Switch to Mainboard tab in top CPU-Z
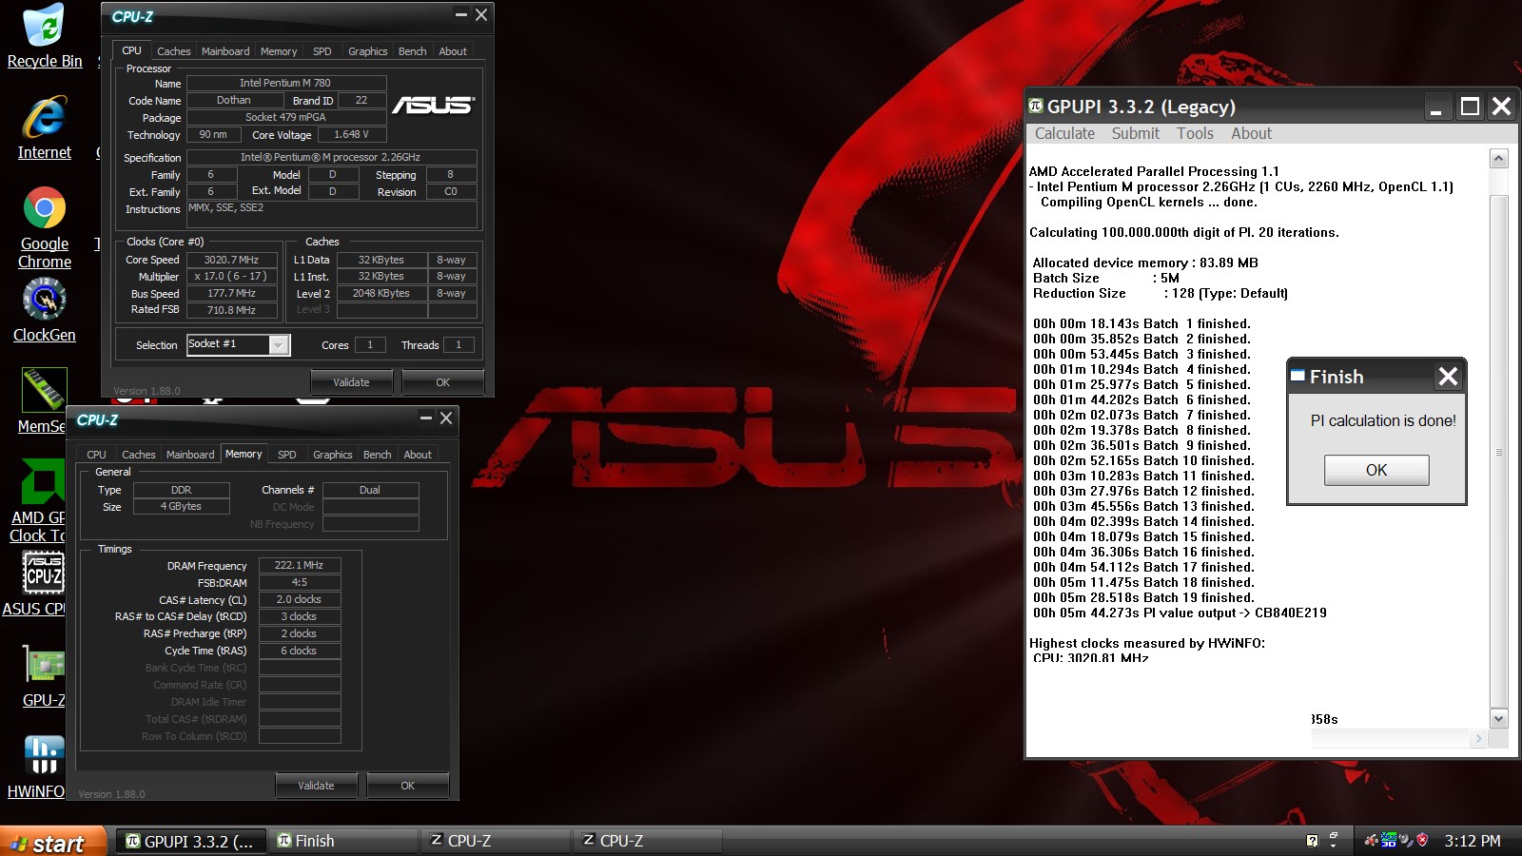This screenshot has height=856, width=1522. point(225,51)
